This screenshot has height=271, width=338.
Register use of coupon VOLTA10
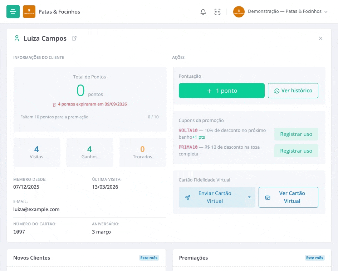(296, 134)
